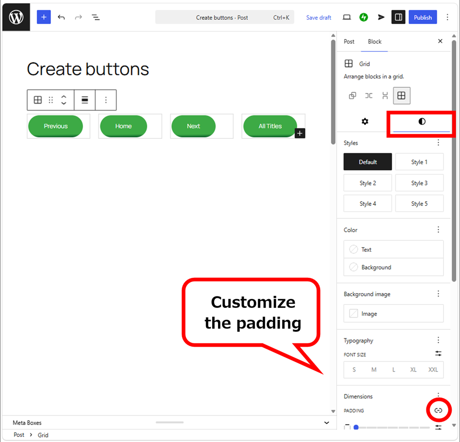
Task: Open block toolbar options menu
Action: click(106, 100)
